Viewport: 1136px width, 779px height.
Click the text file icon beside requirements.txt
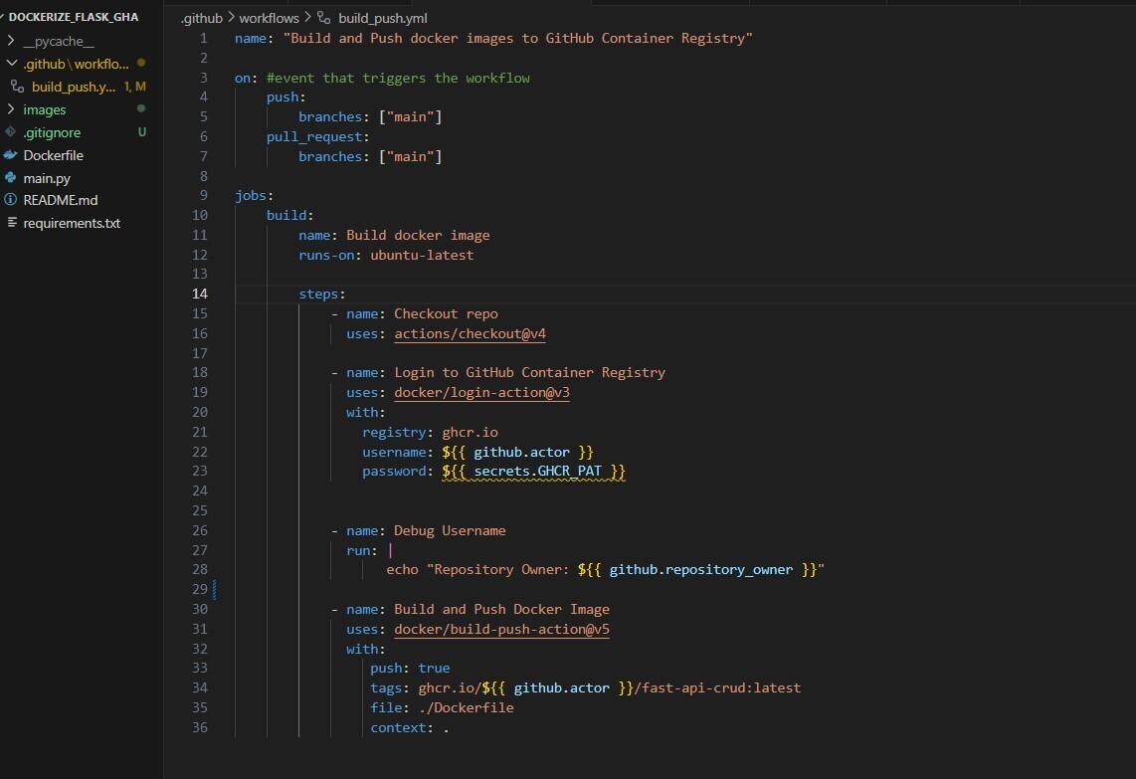point(12,223)
